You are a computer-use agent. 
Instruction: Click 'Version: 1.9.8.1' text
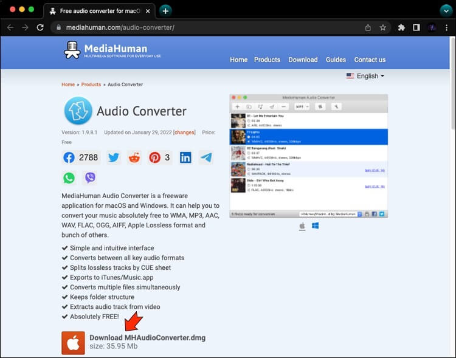coord(80,133)
